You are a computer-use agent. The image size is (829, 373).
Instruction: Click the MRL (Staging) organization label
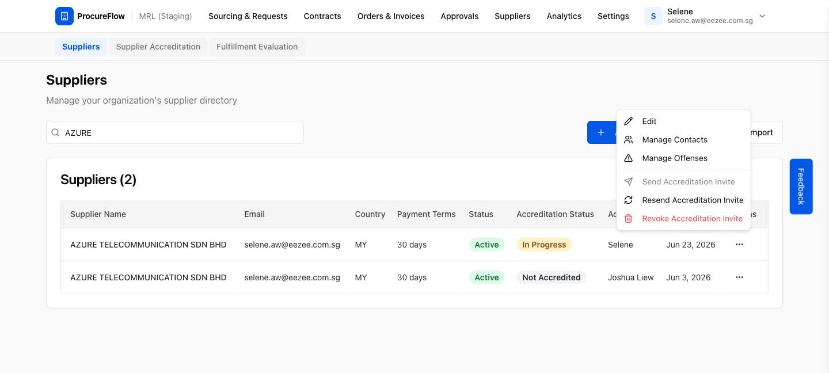click(x=166, y=16)
